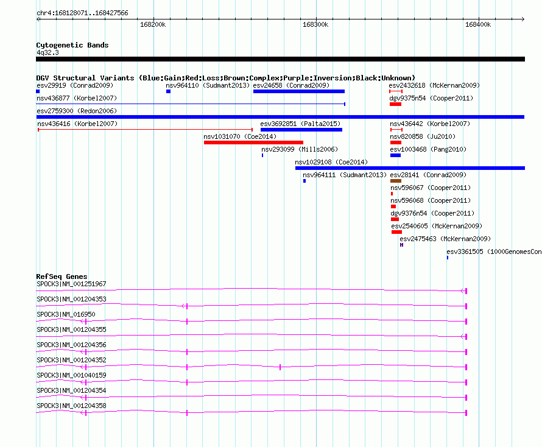Select the nsv964110 (Sudmant2013) variant label
This screenshot has height=447, width=542.
click(208, 85)
